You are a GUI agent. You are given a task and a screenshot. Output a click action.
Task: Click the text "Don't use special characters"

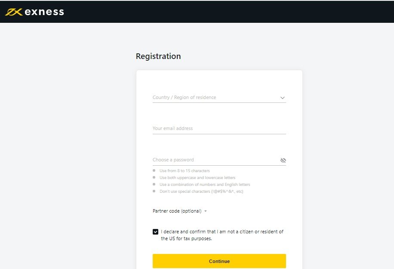click(201, 192)
